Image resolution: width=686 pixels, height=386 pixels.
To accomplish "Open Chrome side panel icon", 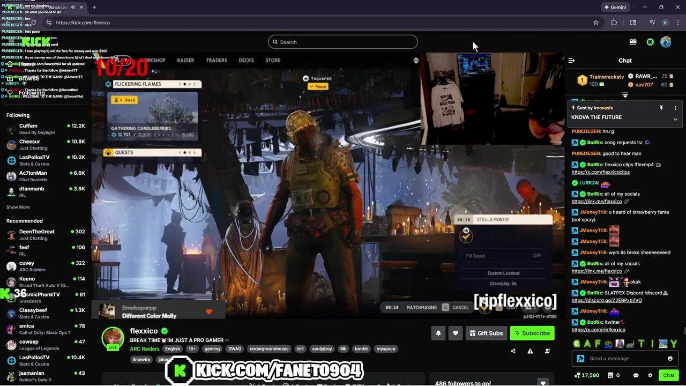I will click(x=633, y=23).
